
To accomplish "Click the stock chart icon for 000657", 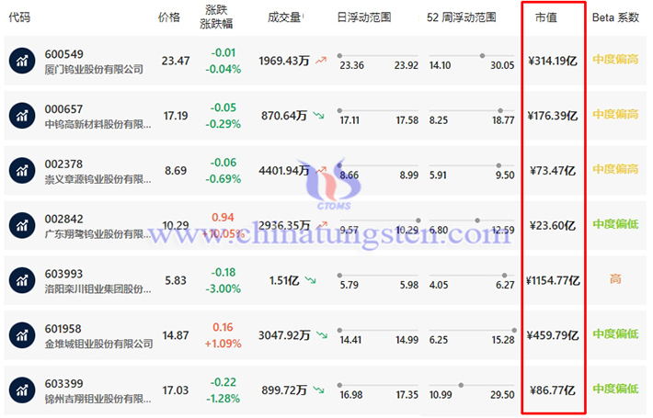I will pos(22,116).
